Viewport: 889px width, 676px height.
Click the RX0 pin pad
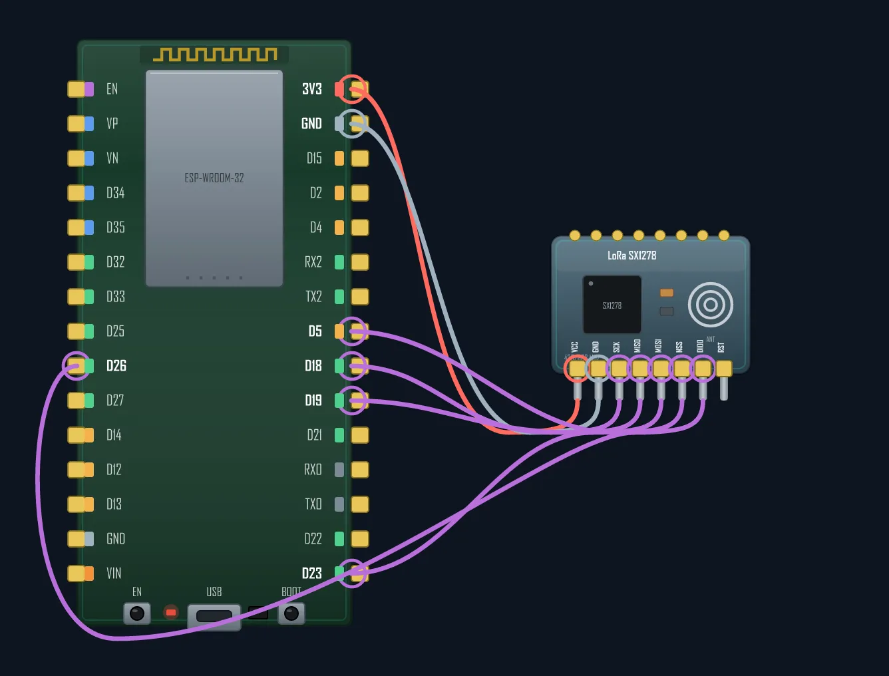click(x=360, y=470)
